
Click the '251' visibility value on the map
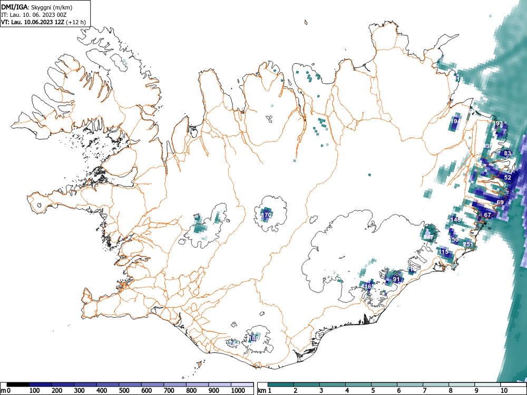(468, 244)
